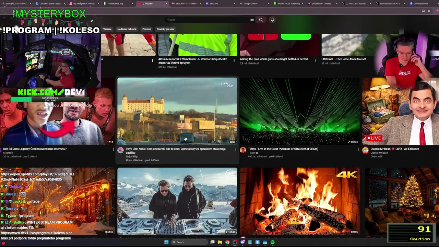Open Aktuální reportáž z Vémolandu title
Image resolution: width=439 pixels, height=247 pixels.
pos(193,61)
